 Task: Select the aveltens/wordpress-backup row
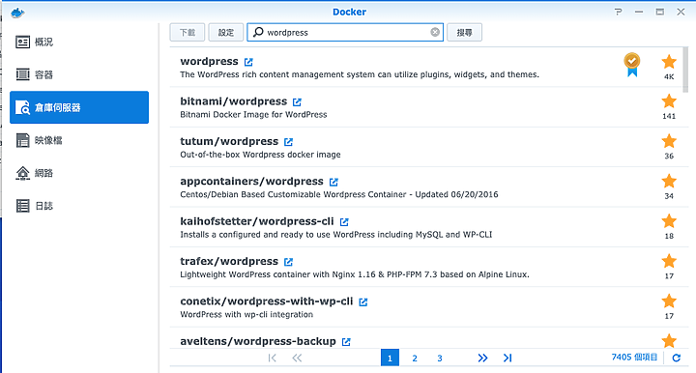click(426, 338)
